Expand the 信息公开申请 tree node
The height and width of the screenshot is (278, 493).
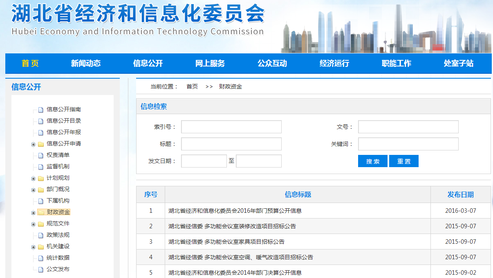[x=33, y=144]
